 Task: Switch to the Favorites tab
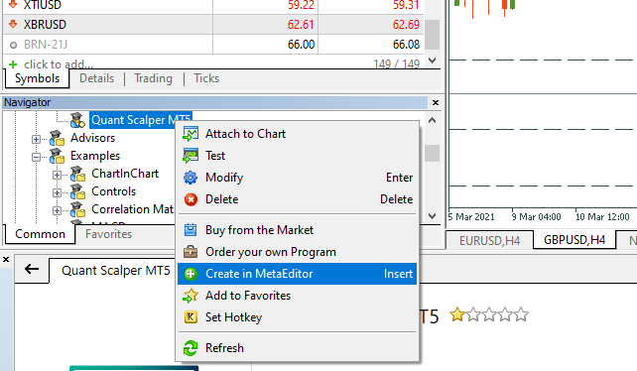coord(109,234)
